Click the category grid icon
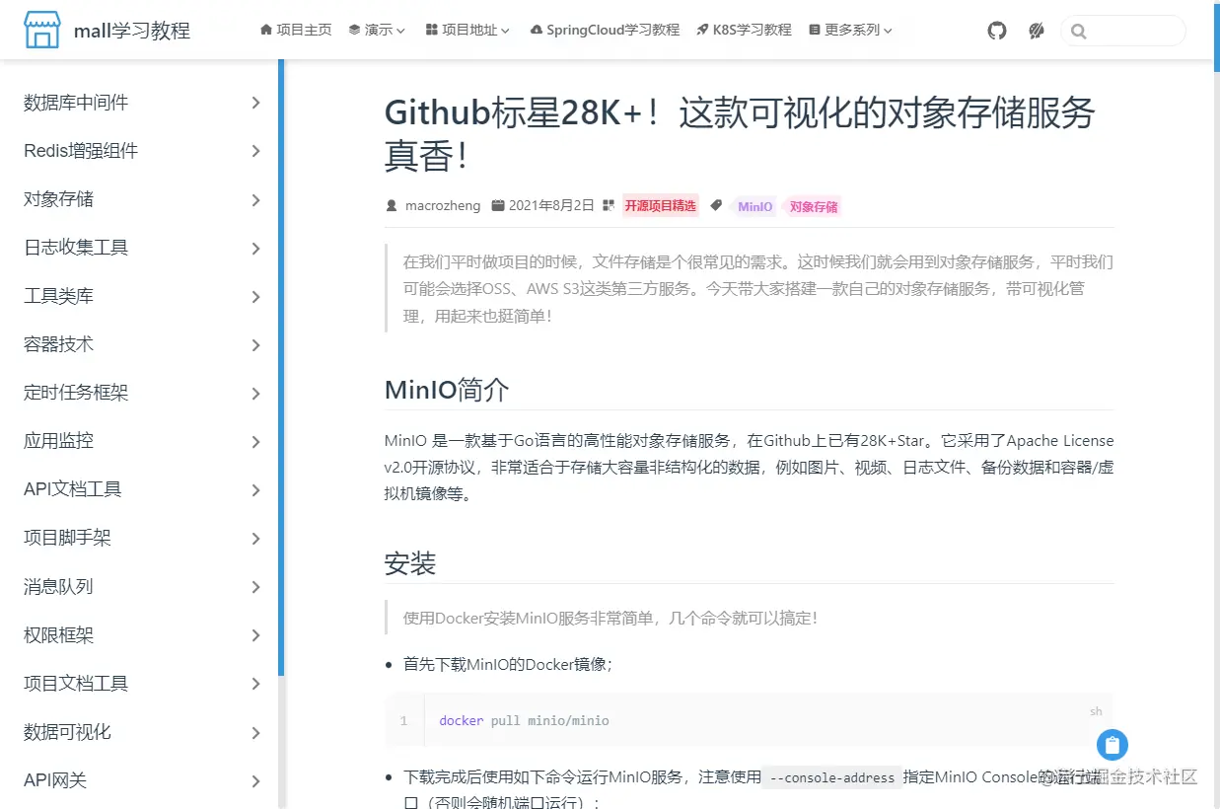Image resolution: width=1220 pixels, height=809 pixels. [x=609, y=206]
